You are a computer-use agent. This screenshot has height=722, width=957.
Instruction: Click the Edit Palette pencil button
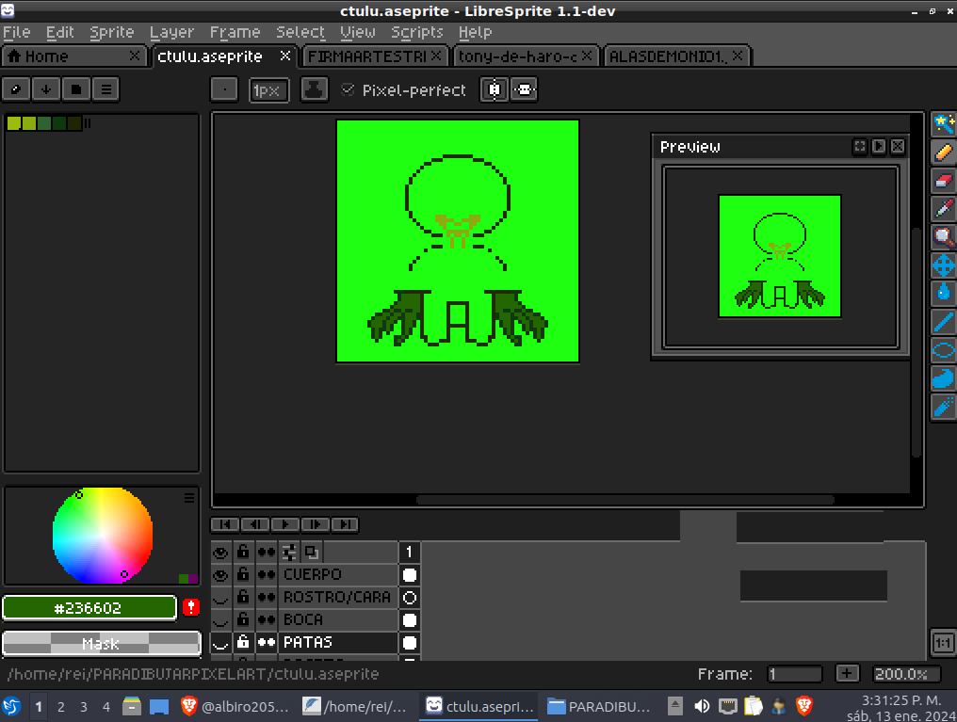pyautogui.click(x=16, y=89)
